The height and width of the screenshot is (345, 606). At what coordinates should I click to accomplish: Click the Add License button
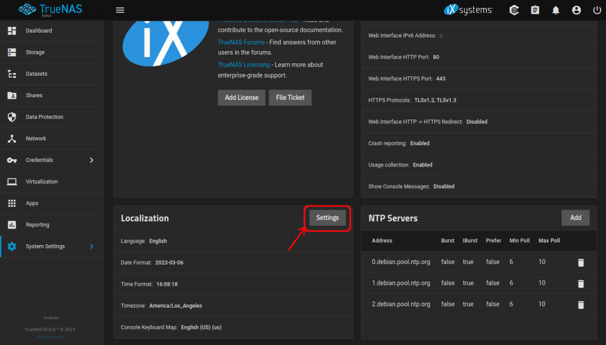pos(241,97)
